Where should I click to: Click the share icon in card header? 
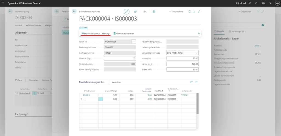(136, 11)
